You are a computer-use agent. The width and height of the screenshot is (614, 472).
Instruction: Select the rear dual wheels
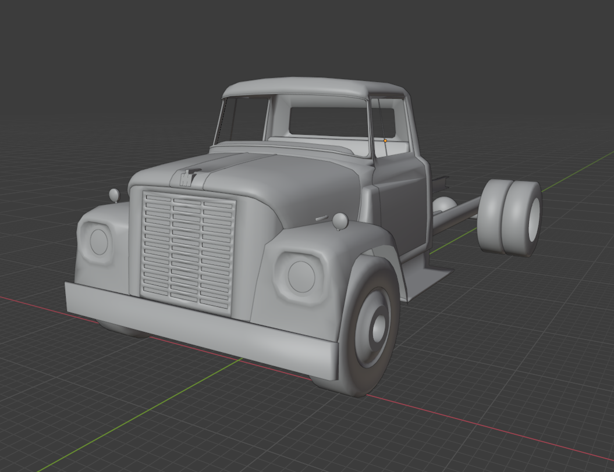509,218
